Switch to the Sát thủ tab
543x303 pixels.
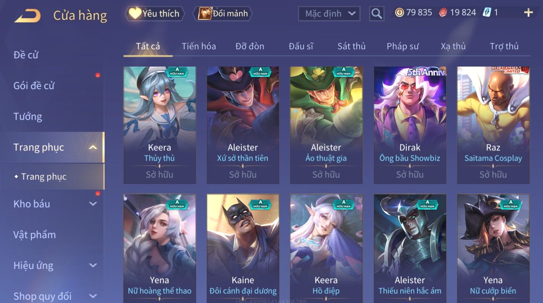(351, 46)
